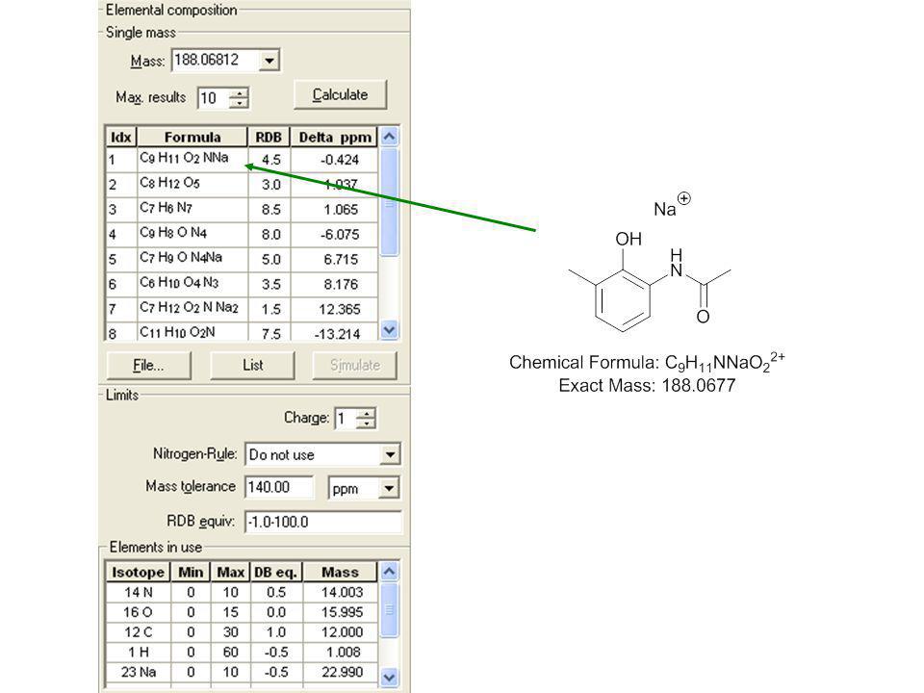Click the Delta ppm value -0.424

(x=340, y=160)
